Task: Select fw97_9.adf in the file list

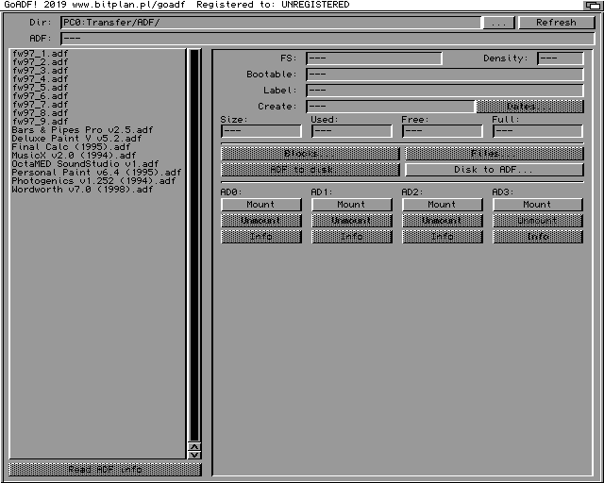Action: [x=97, y=122]
